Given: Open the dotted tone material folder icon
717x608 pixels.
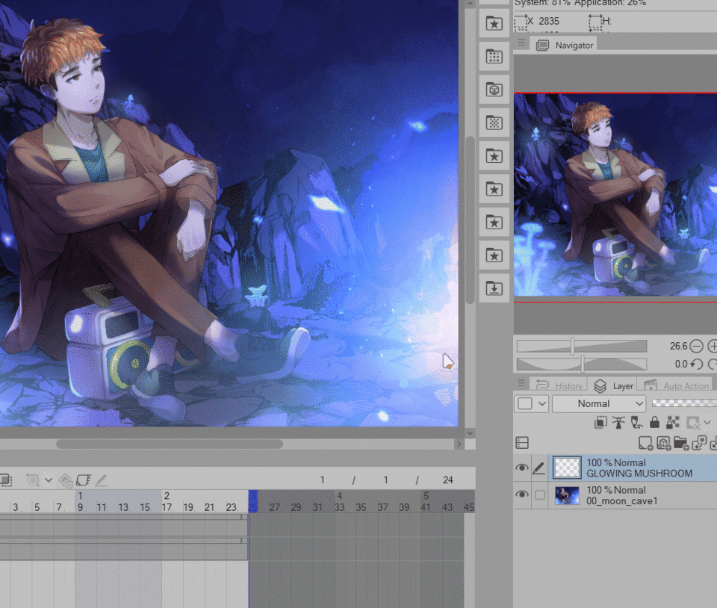Looking at the screenshot, I should (x=494, y=123).
